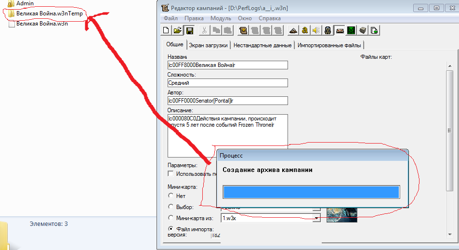Open the Terrain Editor mountain icon
Image resolution: width=459 pixels, height=250 pixels.
(293, 30)
